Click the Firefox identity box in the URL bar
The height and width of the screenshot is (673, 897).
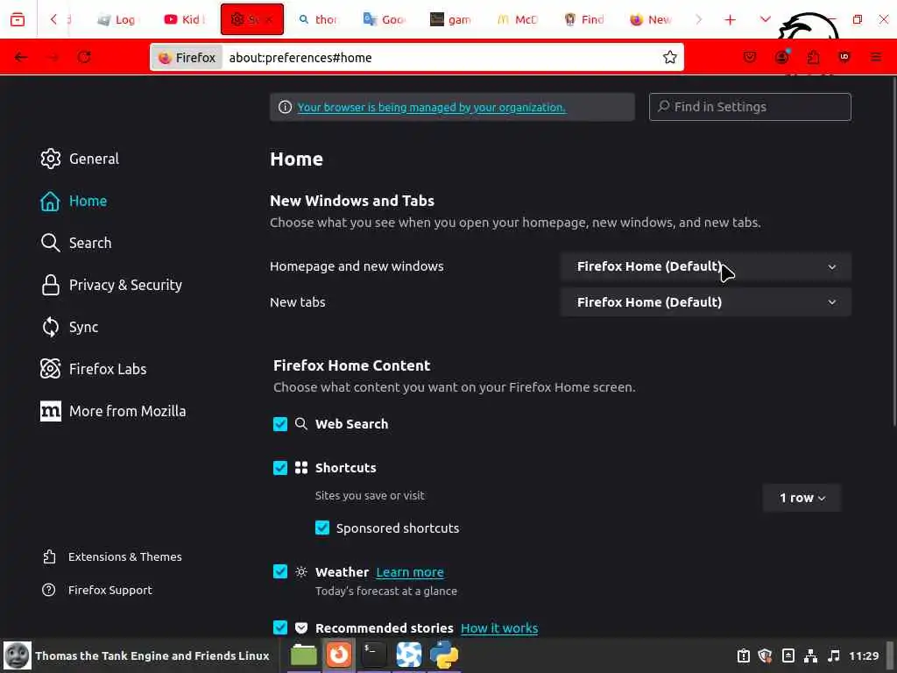(x=187, y=58)
